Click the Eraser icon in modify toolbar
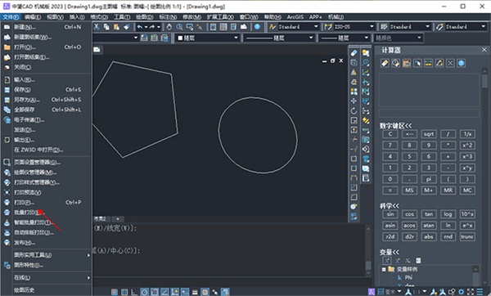The image size is (491, 296). click(x=354, y=53)
